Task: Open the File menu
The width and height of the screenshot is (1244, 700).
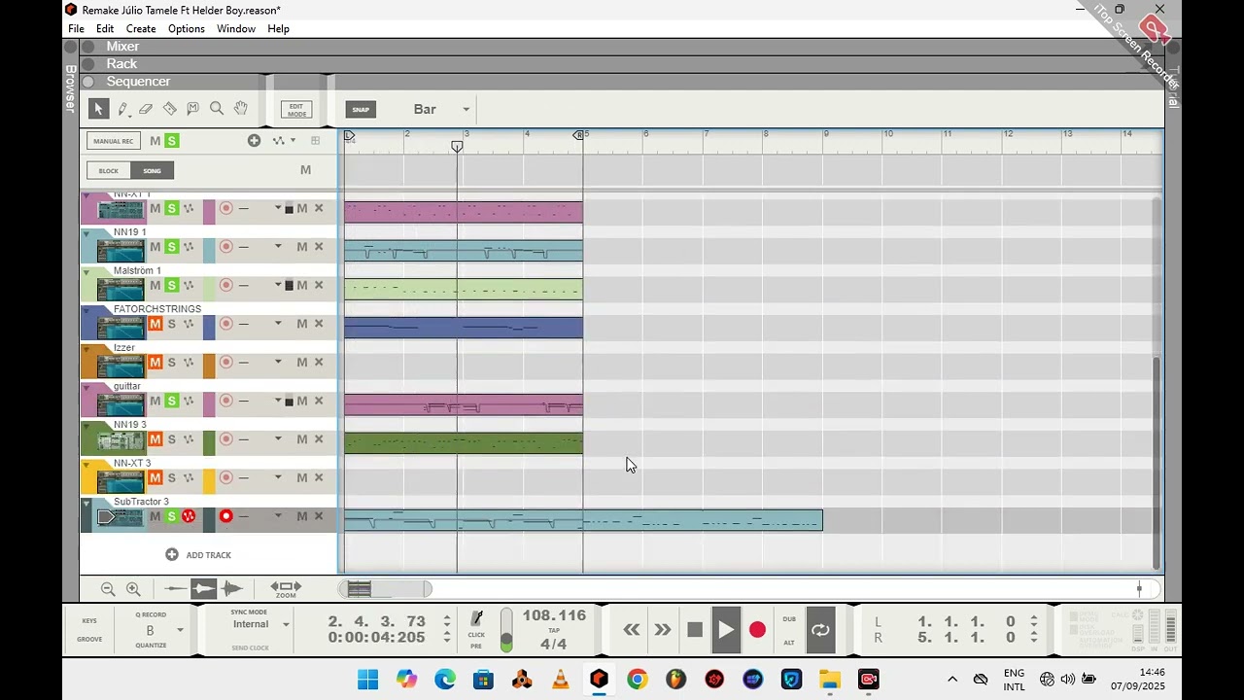Action: click(76, 28)
